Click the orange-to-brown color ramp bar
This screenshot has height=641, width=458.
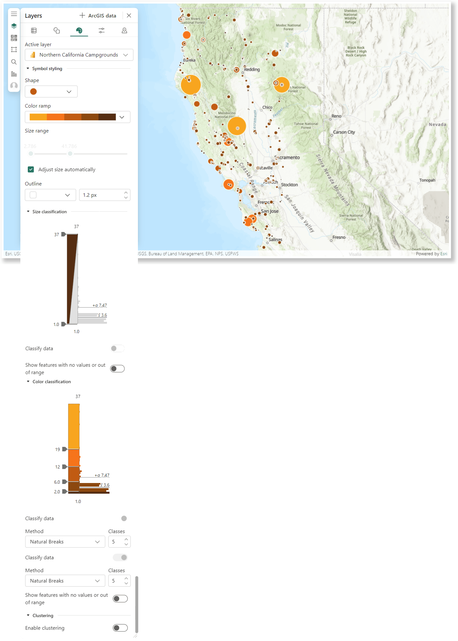73,117
